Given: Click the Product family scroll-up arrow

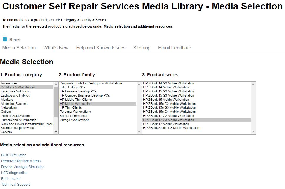Looking at the screenshot, I should [x=139, y=84].
